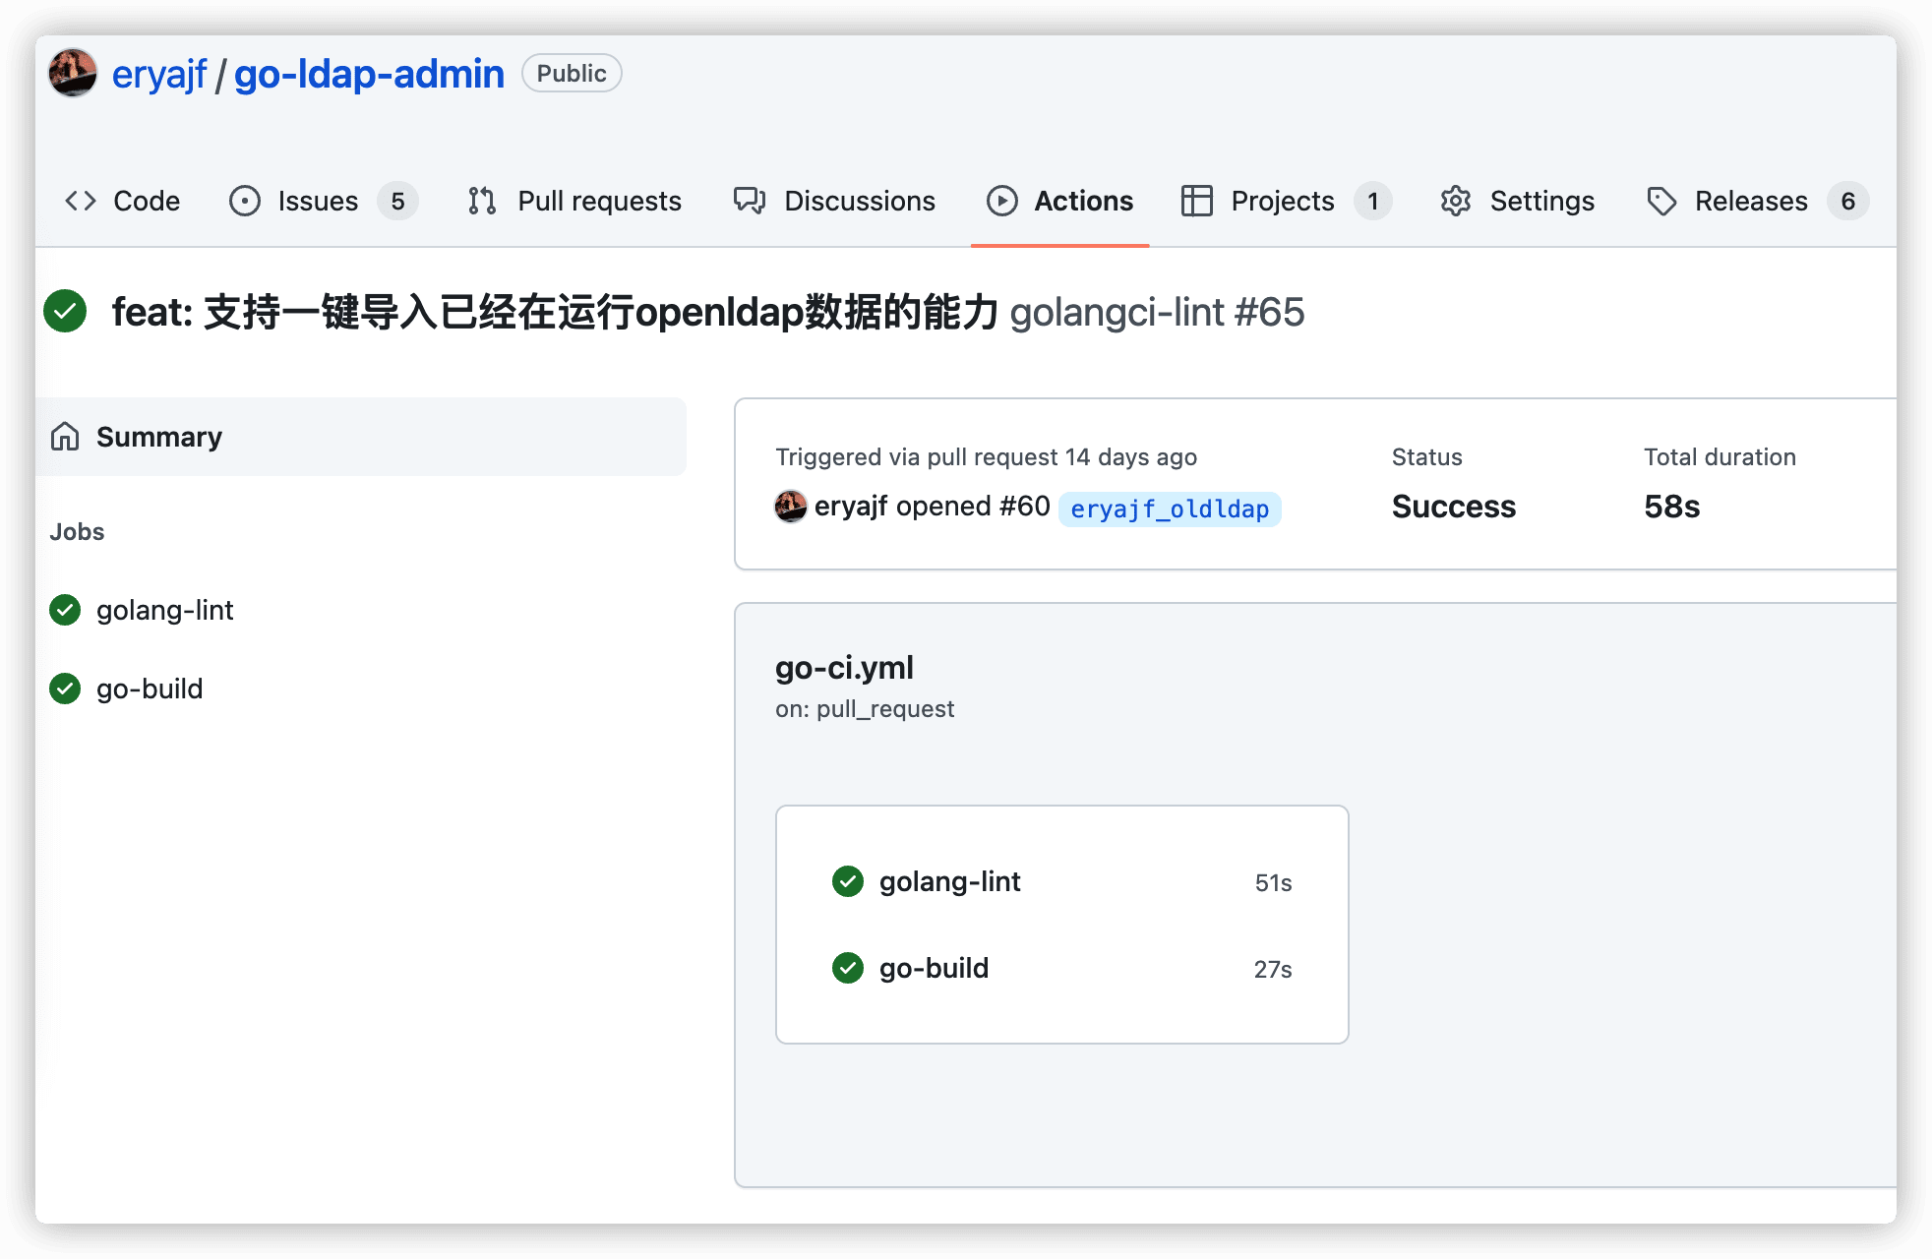
Task: Open the Discussions tab
Action: click(x=834, y=201)
